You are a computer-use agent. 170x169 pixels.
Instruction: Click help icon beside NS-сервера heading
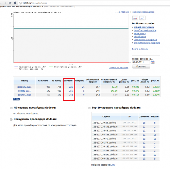click(11, 108)
